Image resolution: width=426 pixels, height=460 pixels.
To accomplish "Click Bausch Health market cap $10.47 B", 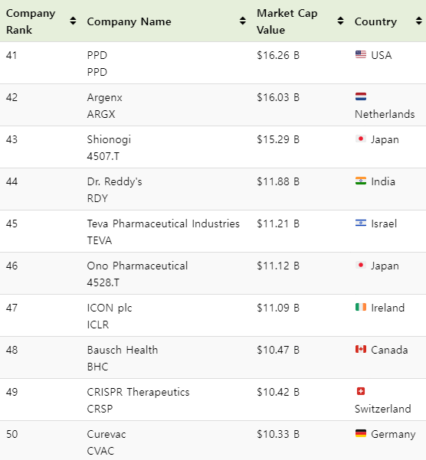I will coord(278,350).
